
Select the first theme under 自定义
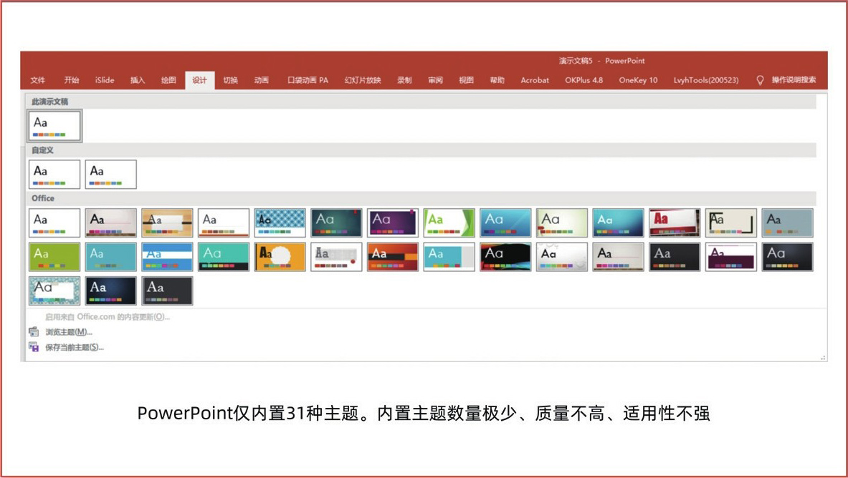tap(54, 174)
